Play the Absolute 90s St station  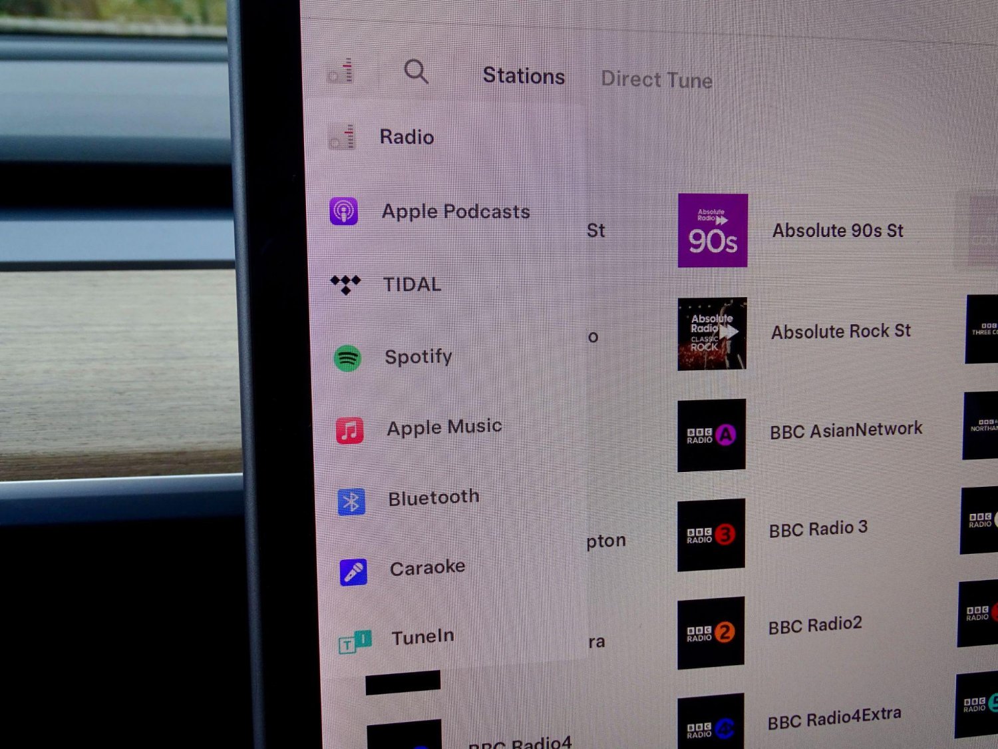pyautogui.click(x=838, y=231)
